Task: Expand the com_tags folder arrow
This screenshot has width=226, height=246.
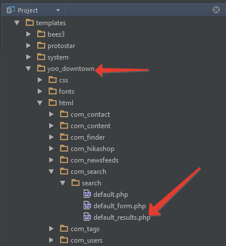Action: click(51, 229)
